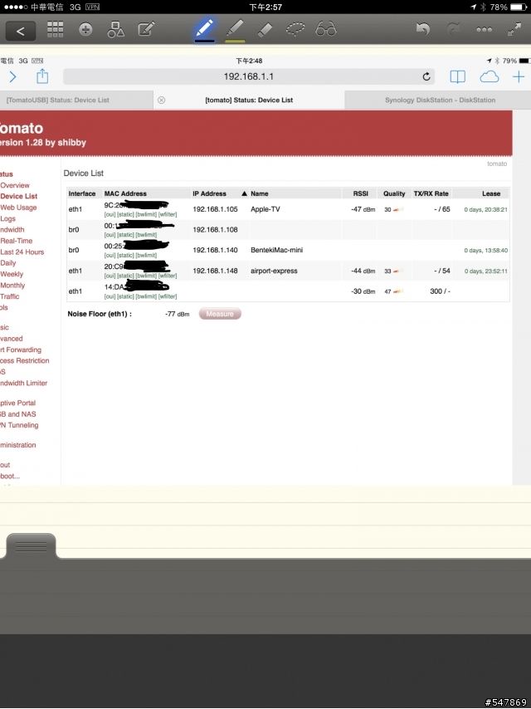Open the Weekly bandwidth link
The image size is (531, 709).
coord(12,275)
